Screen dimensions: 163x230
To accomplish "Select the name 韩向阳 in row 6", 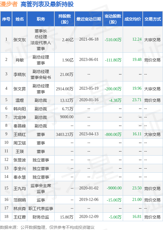I will click(x=20, y=109).
